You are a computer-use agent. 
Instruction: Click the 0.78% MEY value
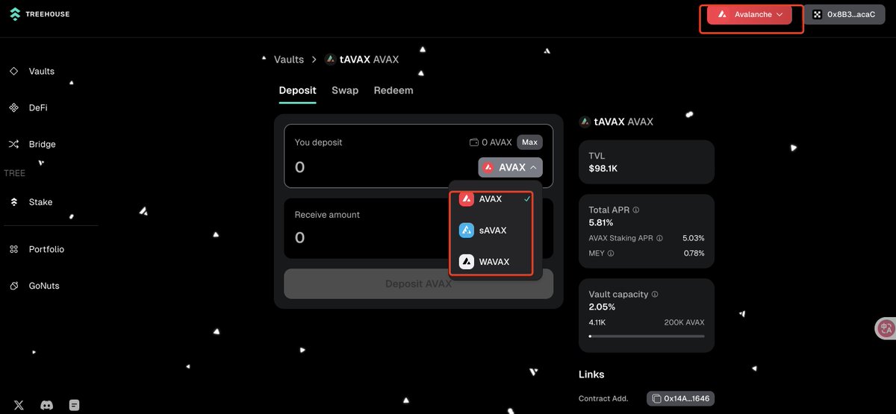(694, 254)
